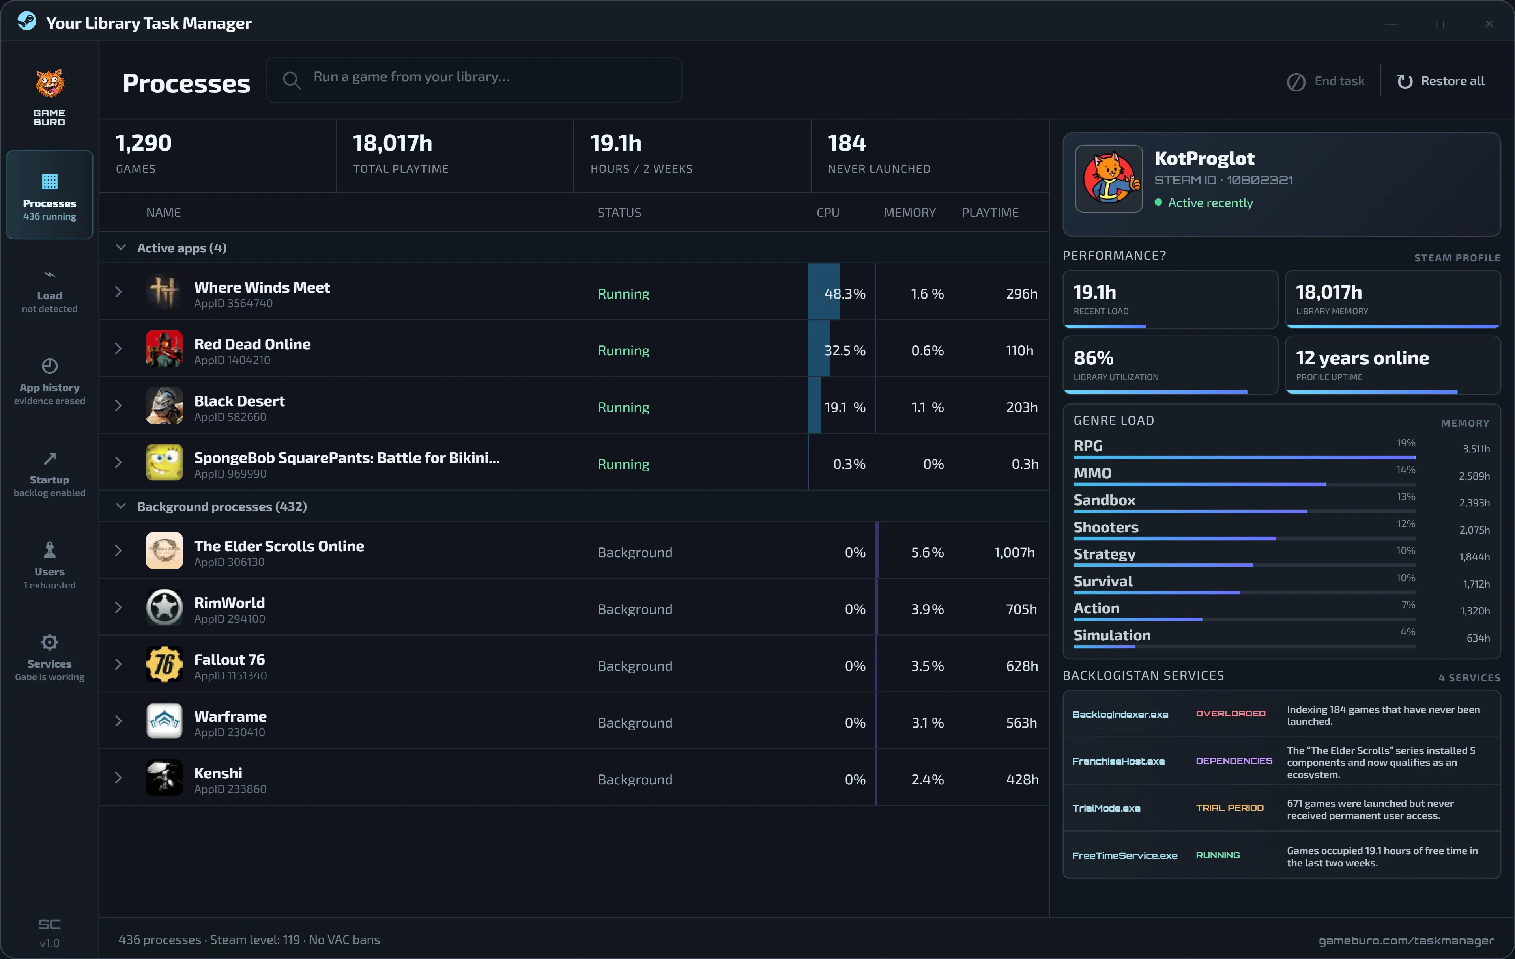Image resolution: width=1515 pixels, height=959 pixels.
Task: Click the '12 years online' profile uptime card
Action: tap(1393, 366)
